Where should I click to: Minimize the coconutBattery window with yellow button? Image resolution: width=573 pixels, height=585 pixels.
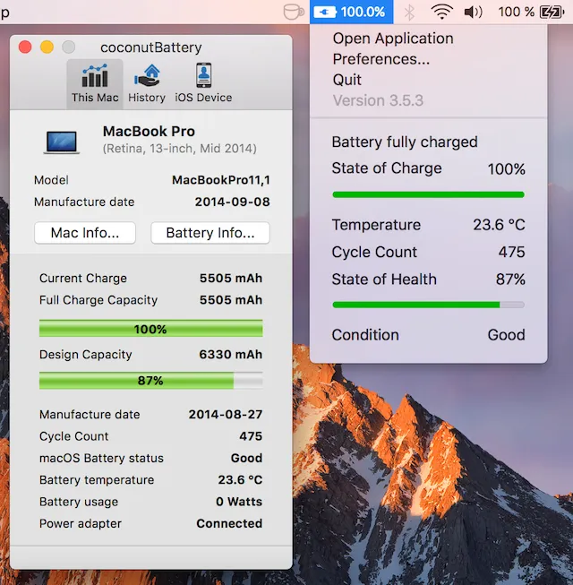point(47,47)
